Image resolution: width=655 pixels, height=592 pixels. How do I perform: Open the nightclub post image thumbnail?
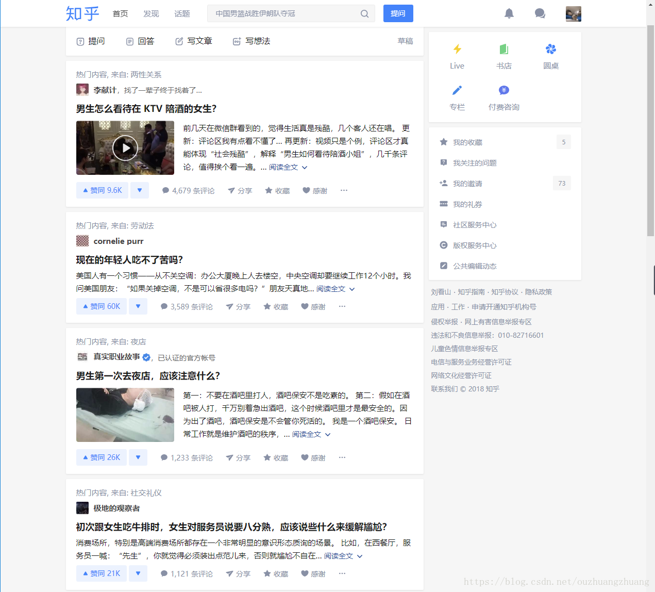pyautogui.click(x=125, y=415)
